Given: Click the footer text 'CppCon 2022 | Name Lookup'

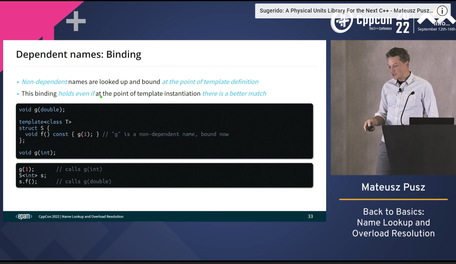Looking at the screenshot, I should pos(81,217).
